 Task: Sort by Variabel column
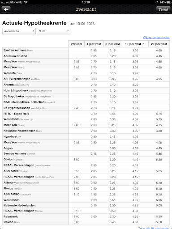pyautogui.click(x=77, y=44)
